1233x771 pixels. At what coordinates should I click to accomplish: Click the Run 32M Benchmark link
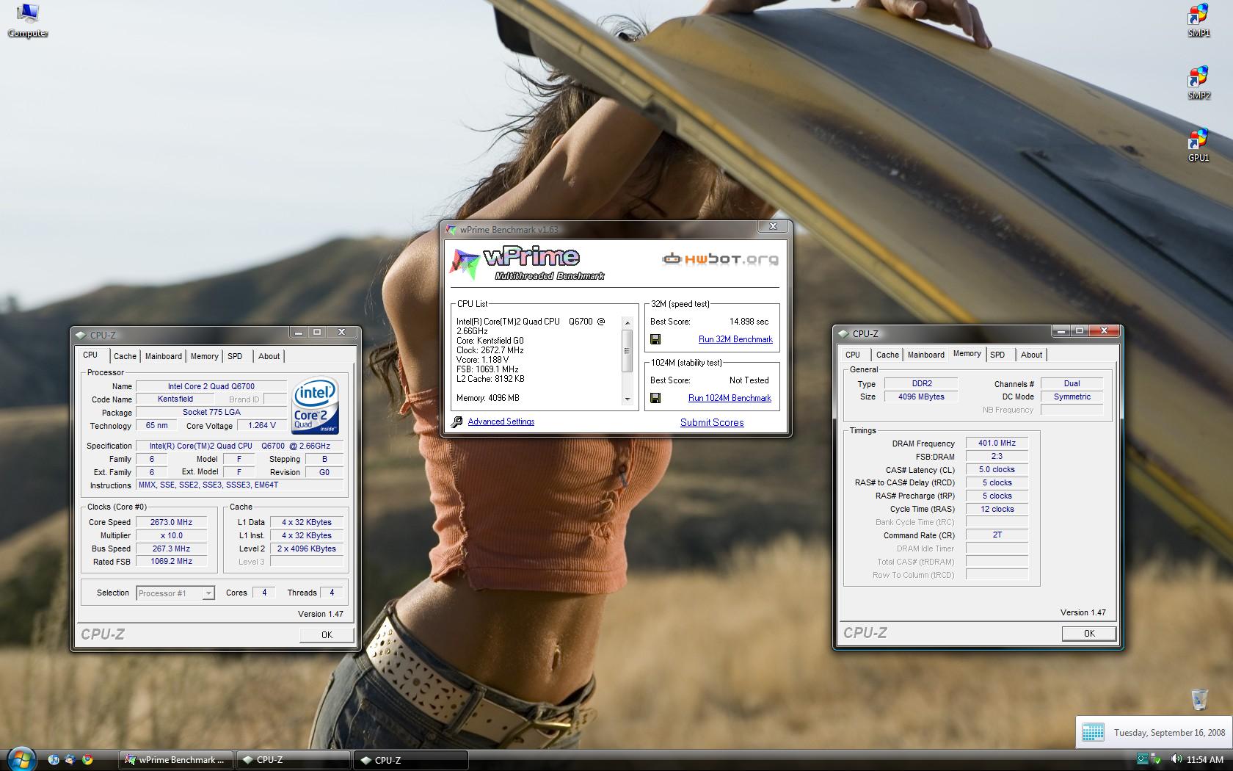click(735, 339)
